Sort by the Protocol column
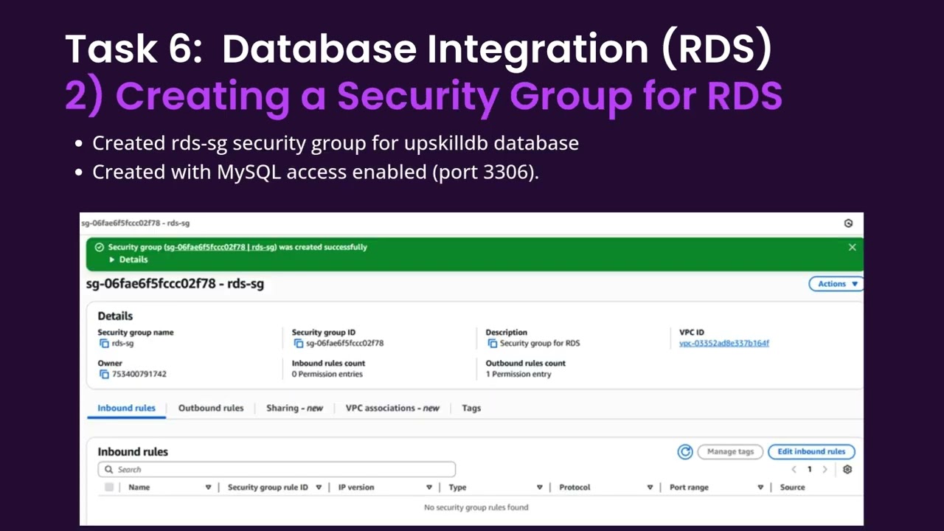The width and height of the screenshot is (944, 531). (650, 487)
